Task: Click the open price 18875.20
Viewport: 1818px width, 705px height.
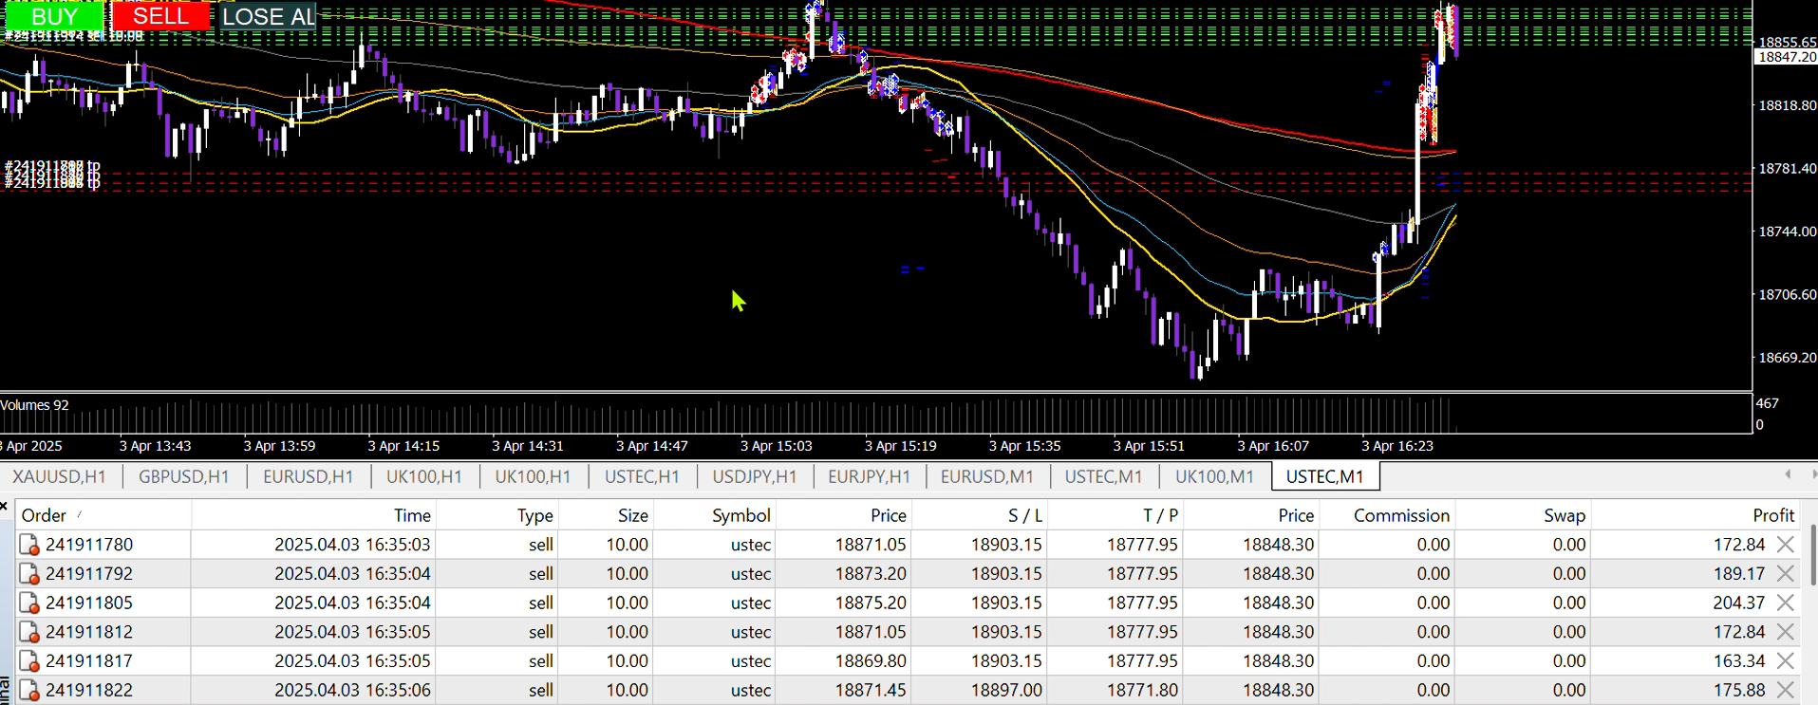Action: point(871,603)
